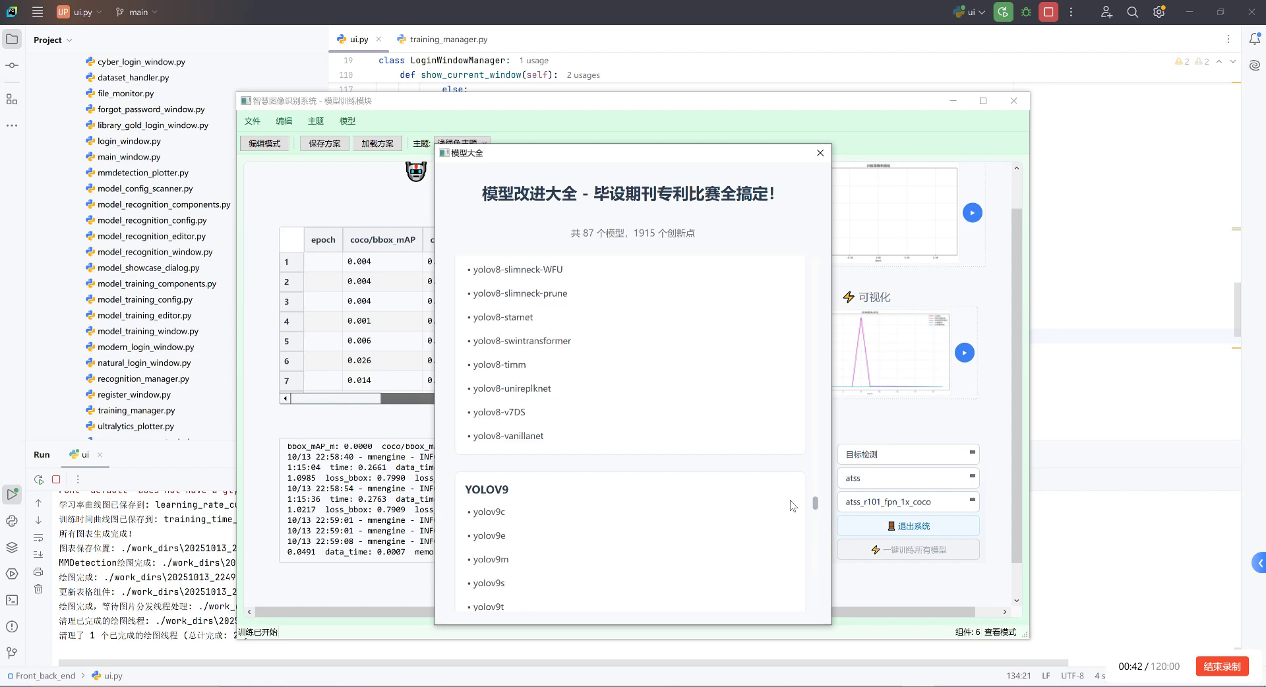Open the Notifications bell icon

[1255, 40]
